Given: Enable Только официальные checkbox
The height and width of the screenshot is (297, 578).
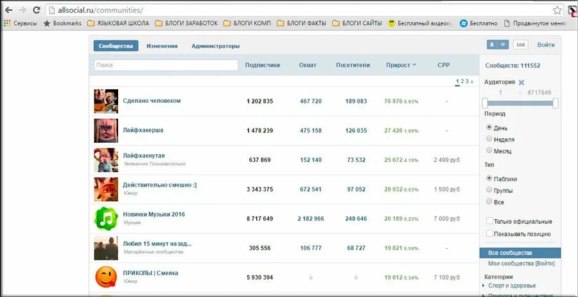Looking at the screenshot, I should click(489, 221).
